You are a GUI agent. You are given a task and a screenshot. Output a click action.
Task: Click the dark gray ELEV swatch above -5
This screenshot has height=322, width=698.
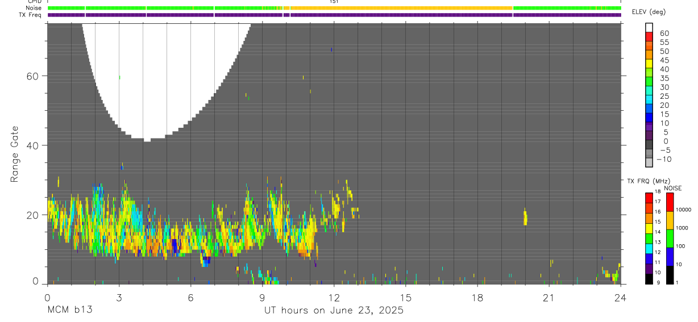tap(649, 144)
